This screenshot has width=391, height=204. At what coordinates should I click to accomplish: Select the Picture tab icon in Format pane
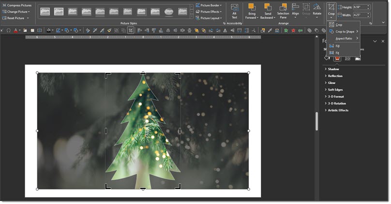(x=358, y=58)
